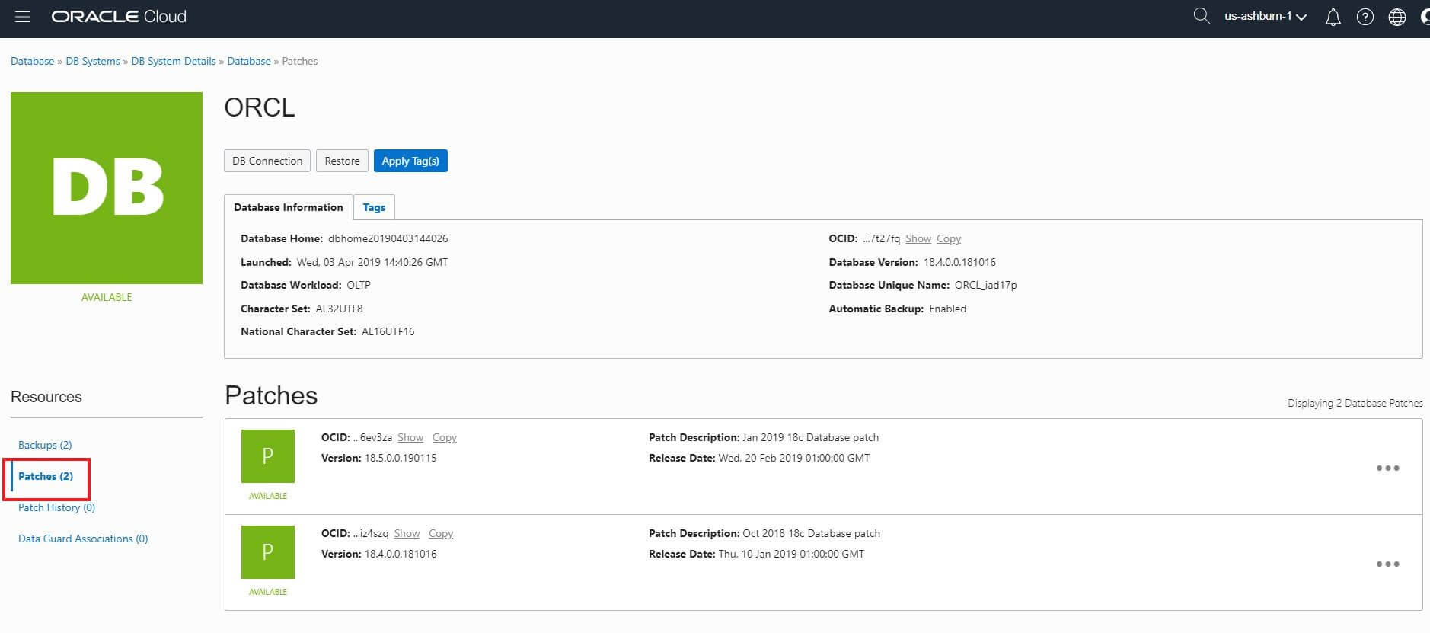This screenshot has width=1430, height=633.
Task: Click the Database Version value 18.4.0.0.181016
Action: tap(959, 262)
